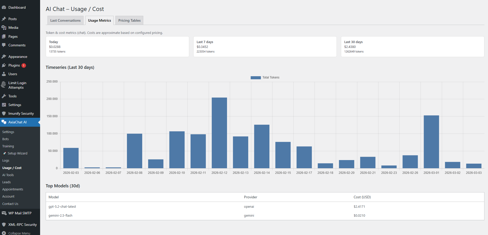Click the Tools wrench icon
Screen dimensions: 488x235
pos(4,96)
